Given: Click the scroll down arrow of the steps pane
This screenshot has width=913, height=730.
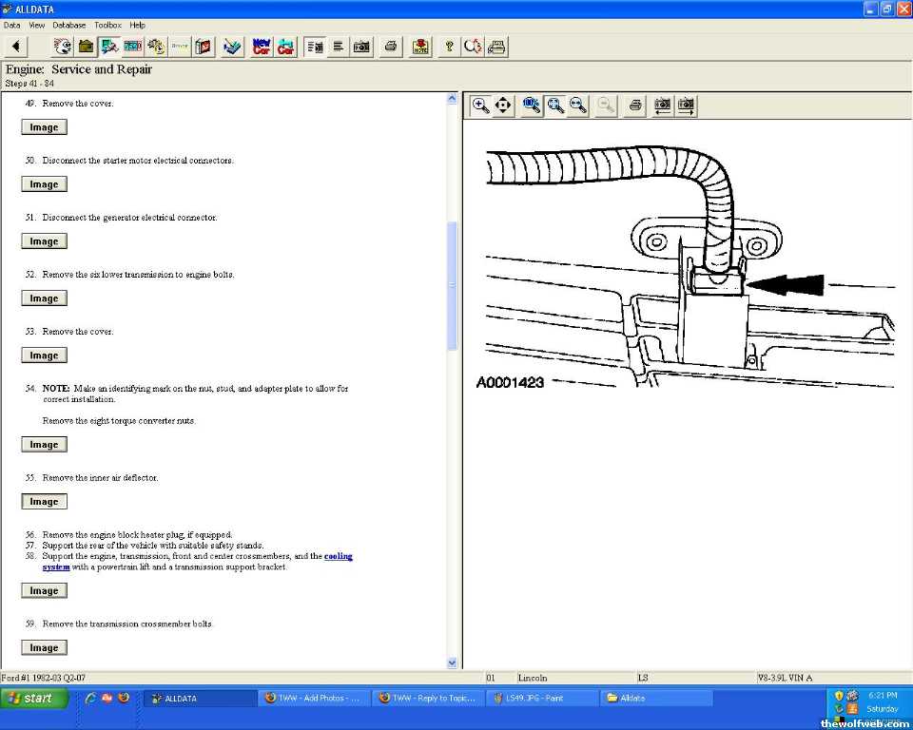Looking at the screenshot, I should (452, 663).
